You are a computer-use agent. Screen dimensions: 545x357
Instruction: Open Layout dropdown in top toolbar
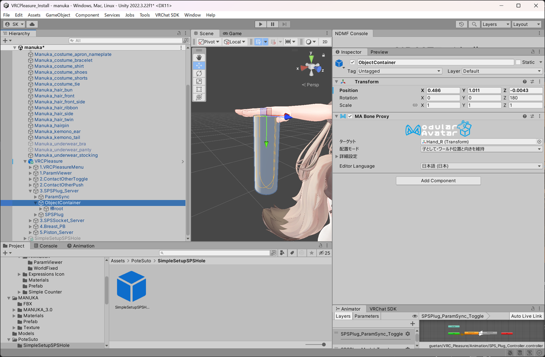(x=527, y=24)
